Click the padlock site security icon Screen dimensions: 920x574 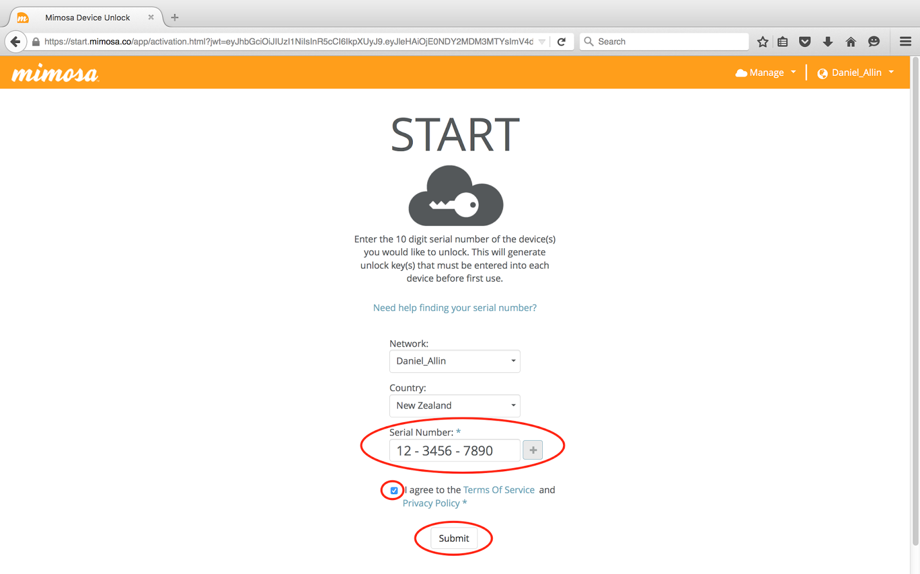coord(36,41)
